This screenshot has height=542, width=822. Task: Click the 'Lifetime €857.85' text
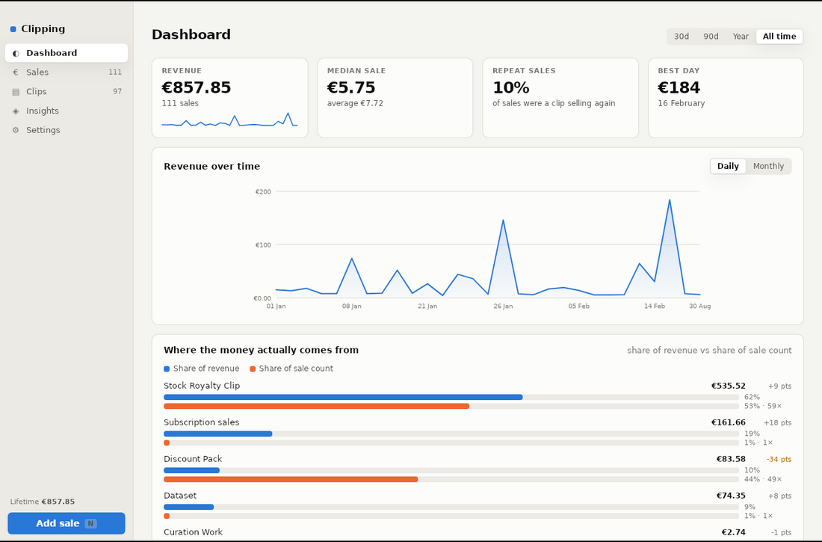pos(43,502)
